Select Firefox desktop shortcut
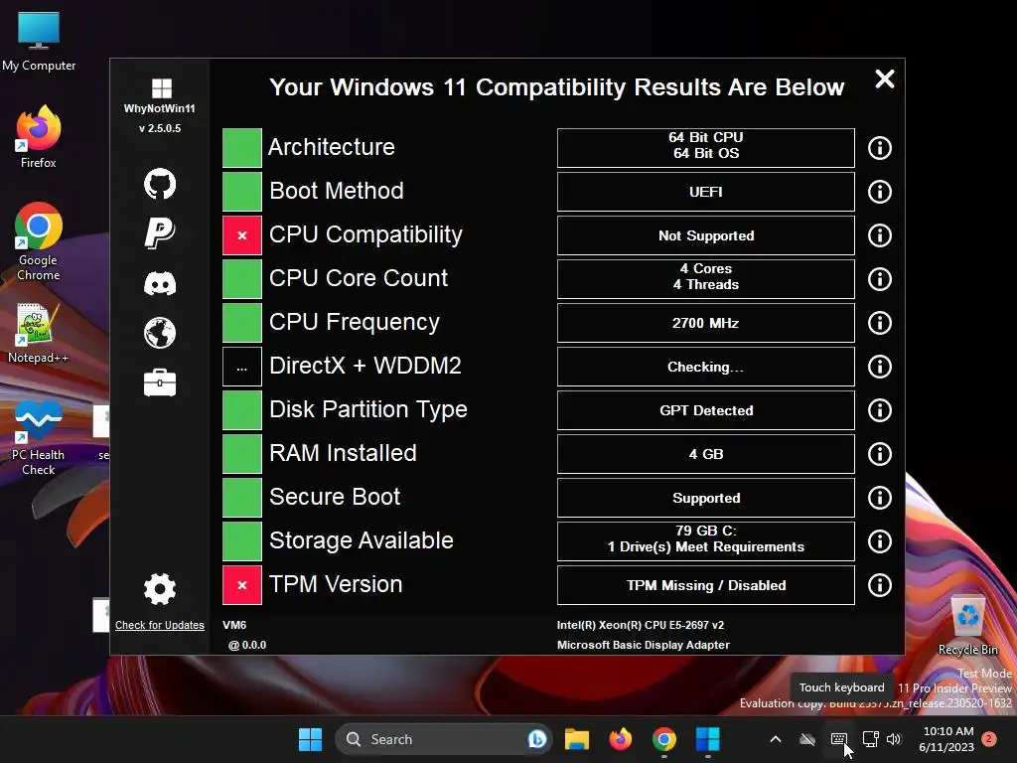 pyautogui.click(x=39, y=137)
